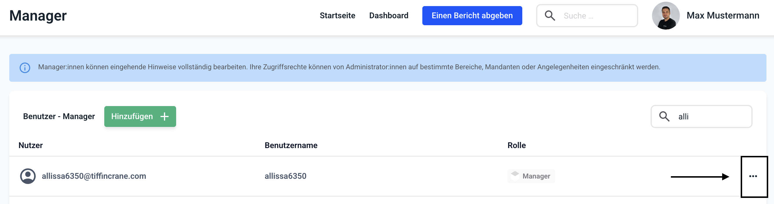Click the Manager app title
This screenshot has width=774, height=204.
(38, 16)
